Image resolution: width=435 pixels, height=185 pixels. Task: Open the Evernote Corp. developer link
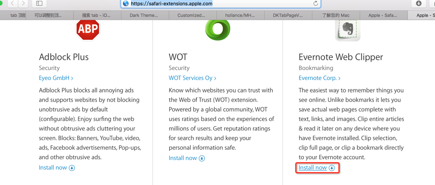click(x=319, y=78)
